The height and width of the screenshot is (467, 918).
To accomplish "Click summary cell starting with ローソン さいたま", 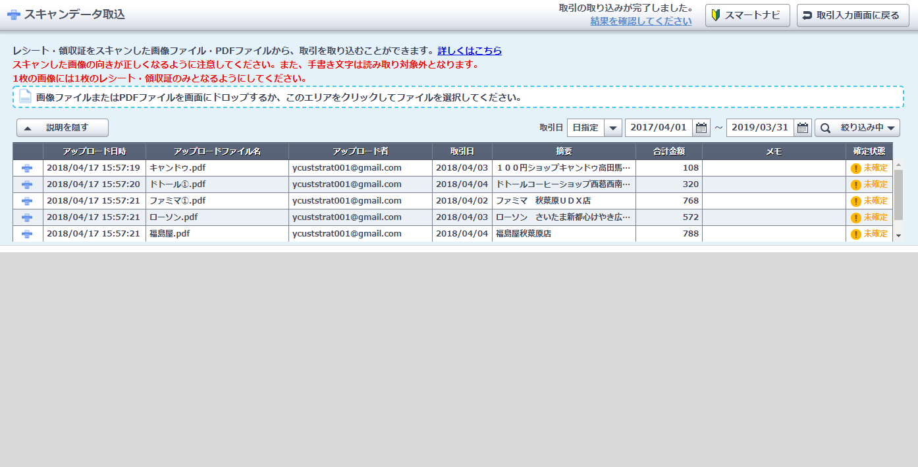I will click(x=564, y=217).
